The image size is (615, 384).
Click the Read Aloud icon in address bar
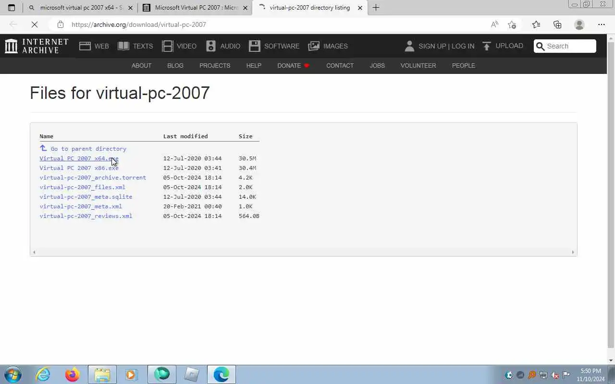[494, 24]
